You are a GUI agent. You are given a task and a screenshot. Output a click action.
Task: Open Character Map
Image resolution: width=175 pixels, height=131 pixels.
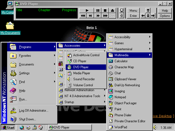pyautogui.click(x=129, y=67)
